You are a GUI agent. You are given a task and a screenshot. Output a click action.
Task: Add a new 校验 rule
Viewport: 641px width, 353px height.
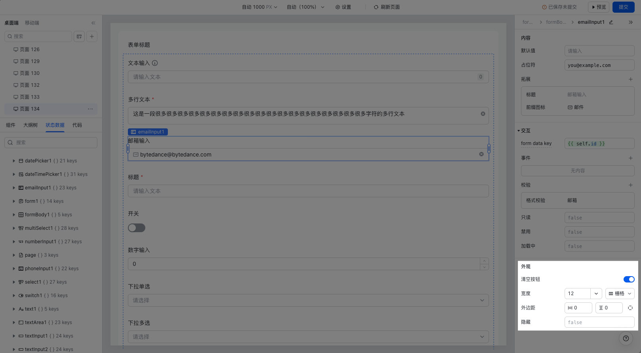(x=631, y=185)
